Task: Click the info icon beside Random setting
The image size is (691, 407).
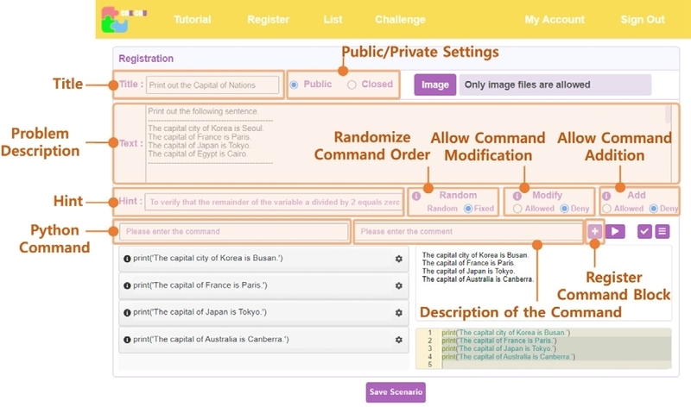Action: (415, 196)
